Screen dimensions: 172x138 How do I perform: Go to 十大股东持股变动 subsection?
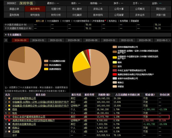point(81,21)
